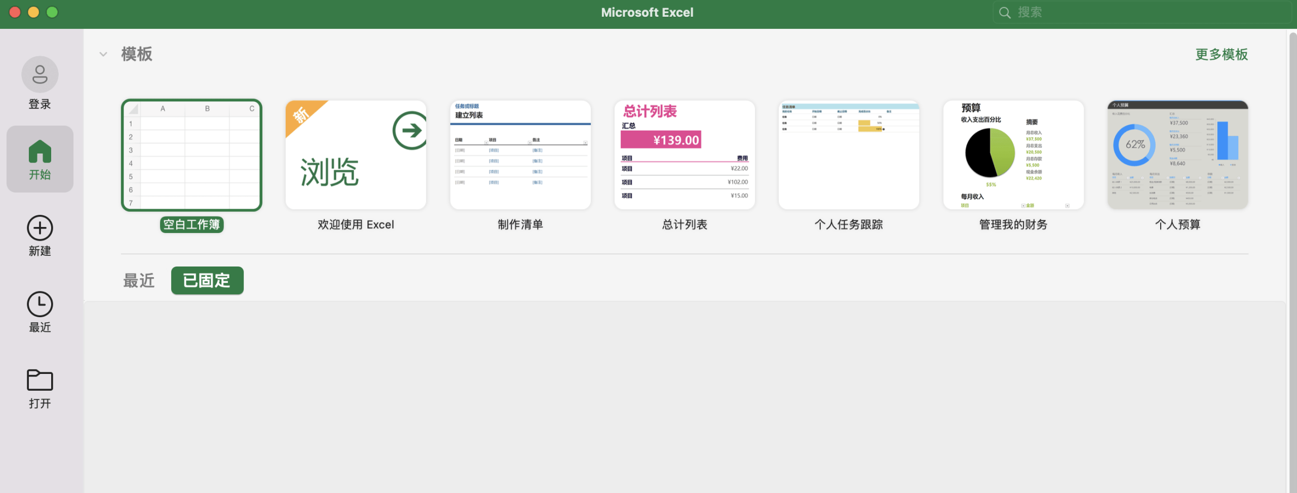Viewport: 1297px width, 493px height.
Task: Click the arrow icon on 欢迎使用 Excel card
Action: 410,130
